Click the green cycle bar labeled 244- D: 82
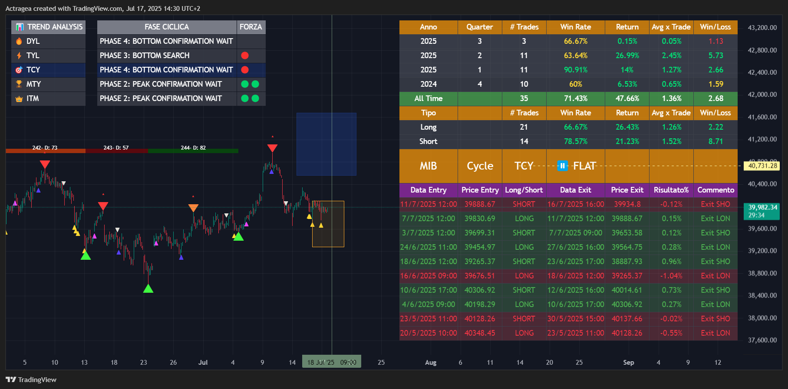The width and height of the screenshot is (788, 389). coord(193,151)
